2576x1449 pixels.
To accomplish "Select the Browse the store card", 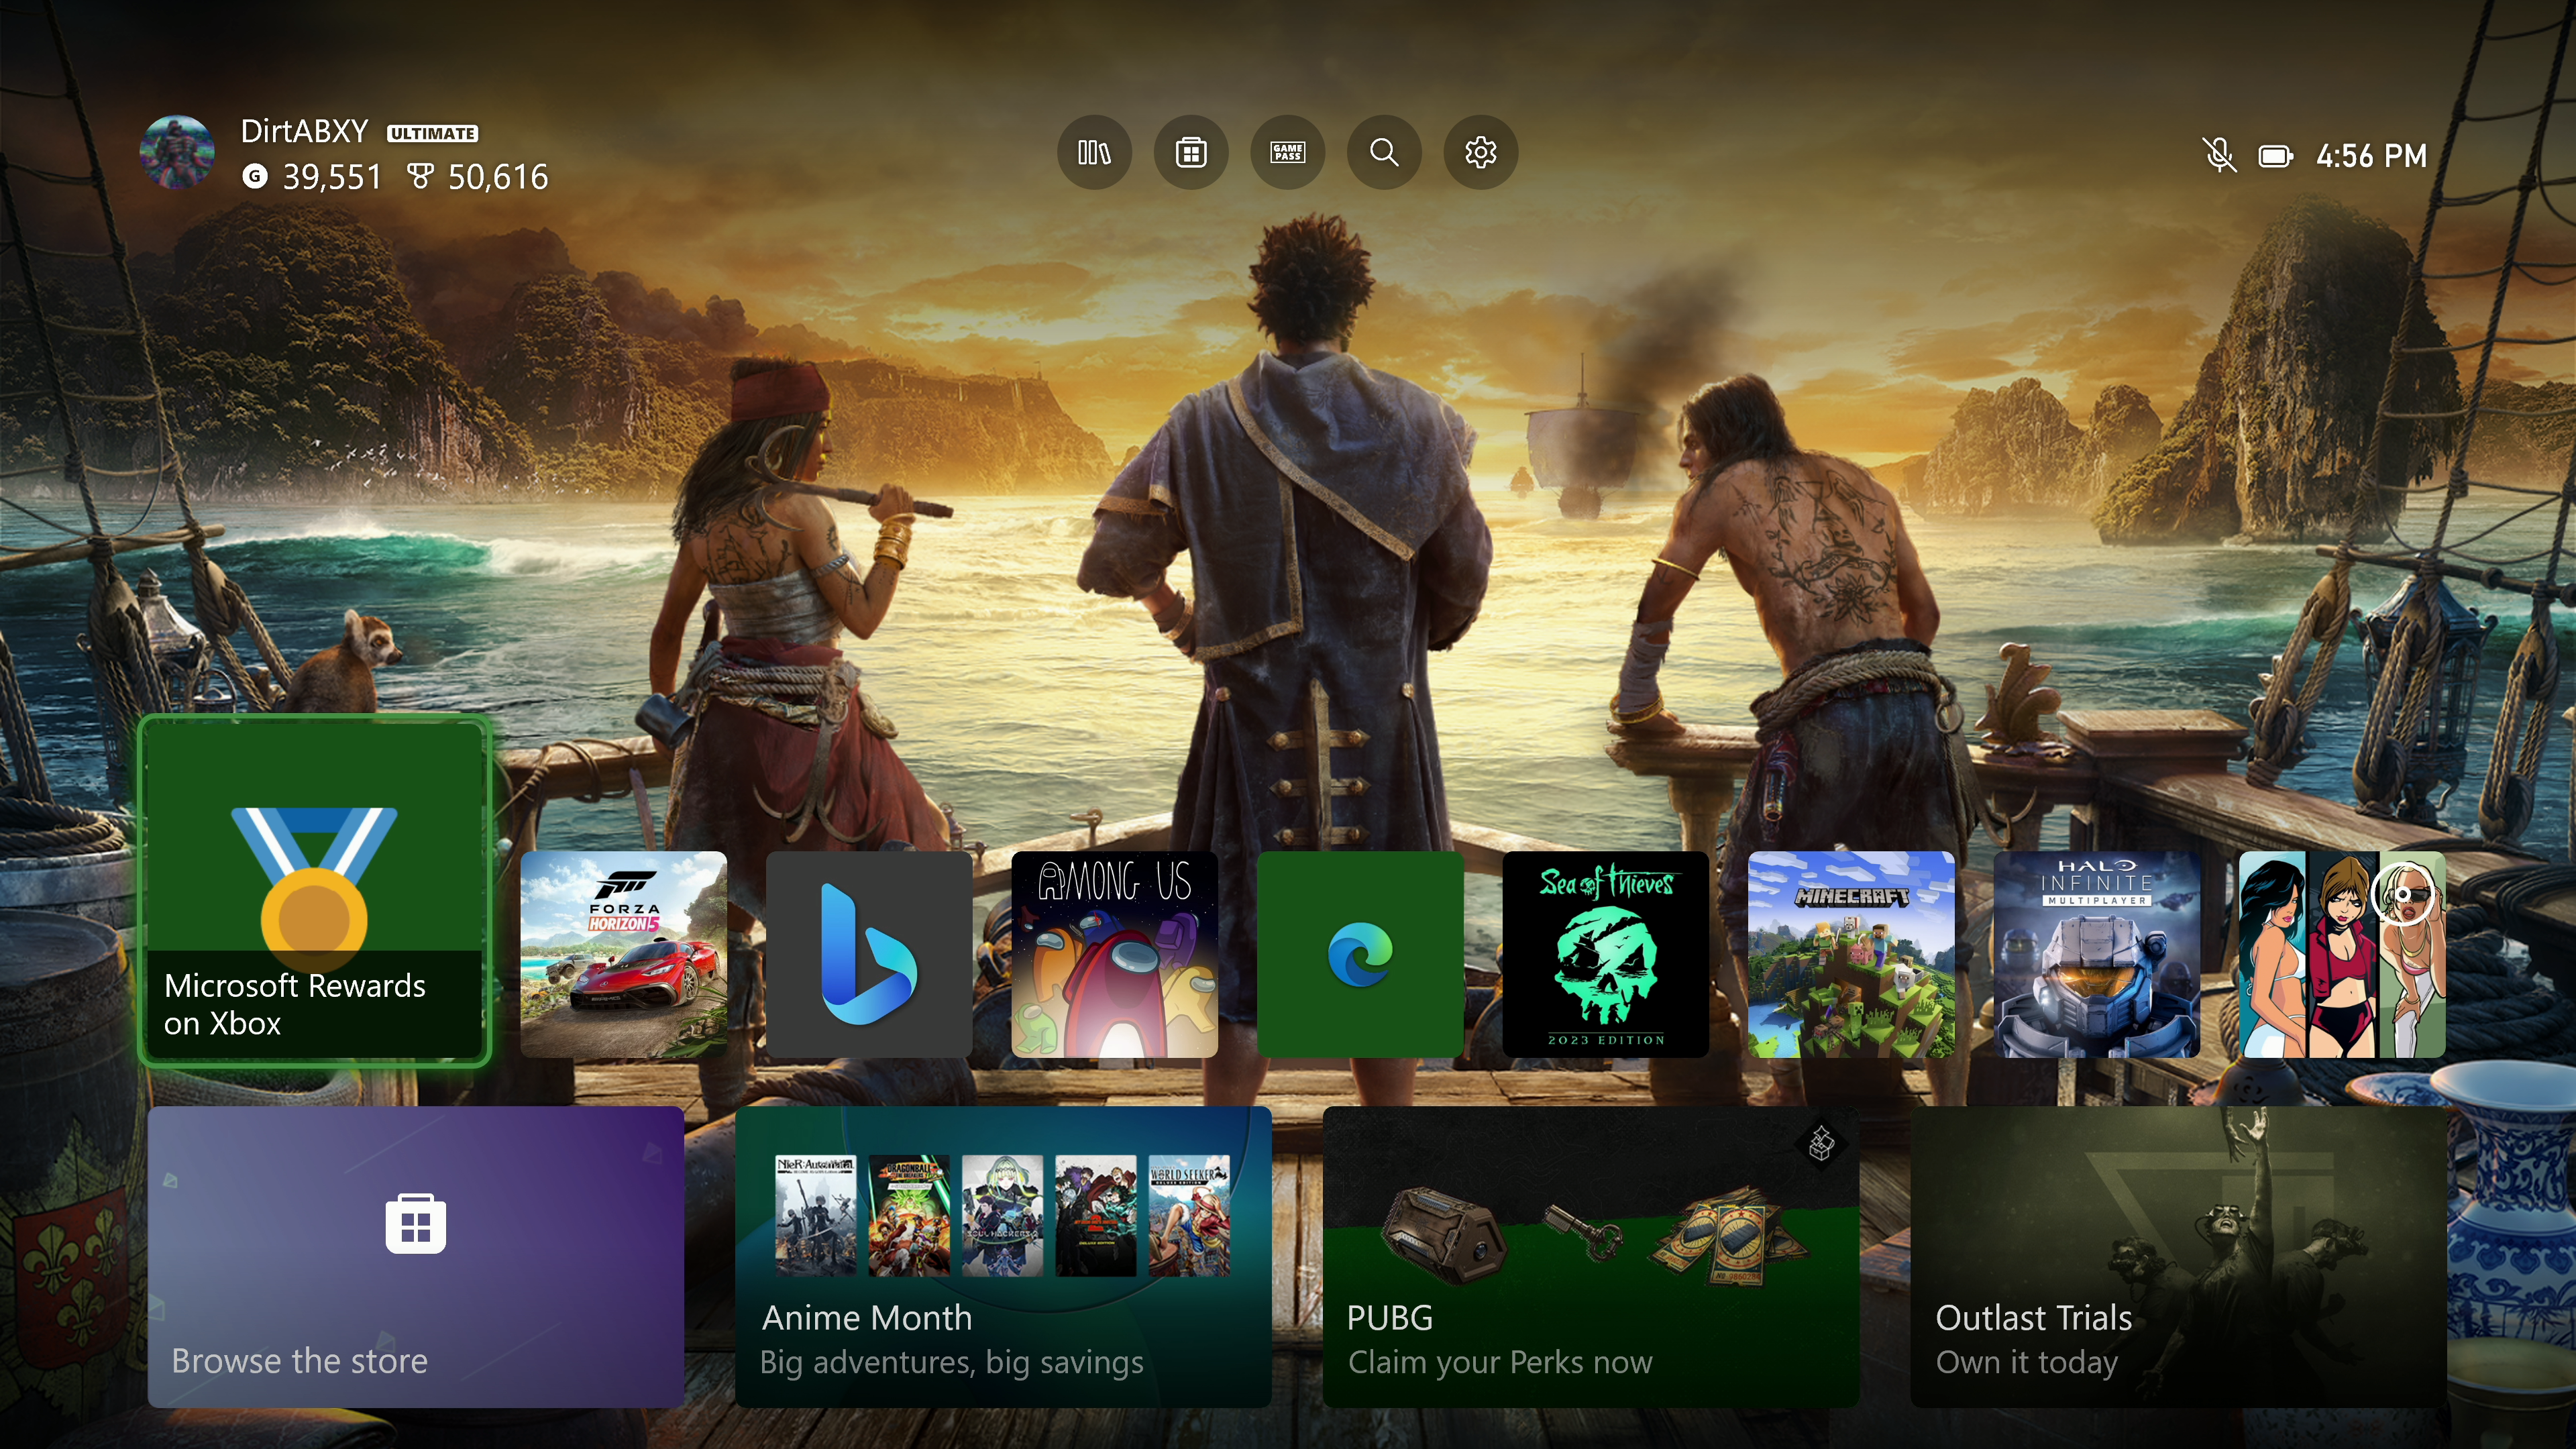I will point(415,1256).
